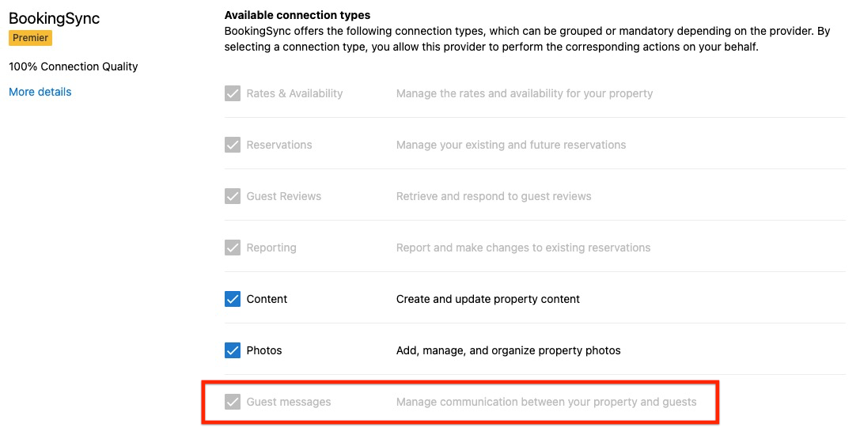This screenshot has height=431, width=860.
Task: Click the Rates & Availability label
Action: 294,93
